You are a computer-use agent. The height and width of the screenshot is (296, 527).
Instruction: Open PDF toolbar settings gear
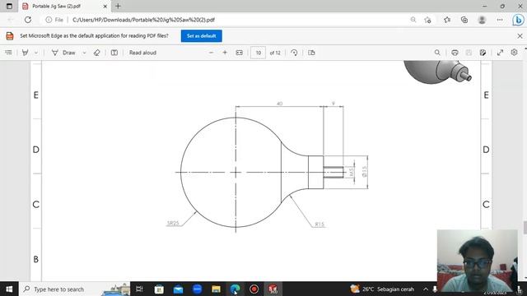(514, 53)
